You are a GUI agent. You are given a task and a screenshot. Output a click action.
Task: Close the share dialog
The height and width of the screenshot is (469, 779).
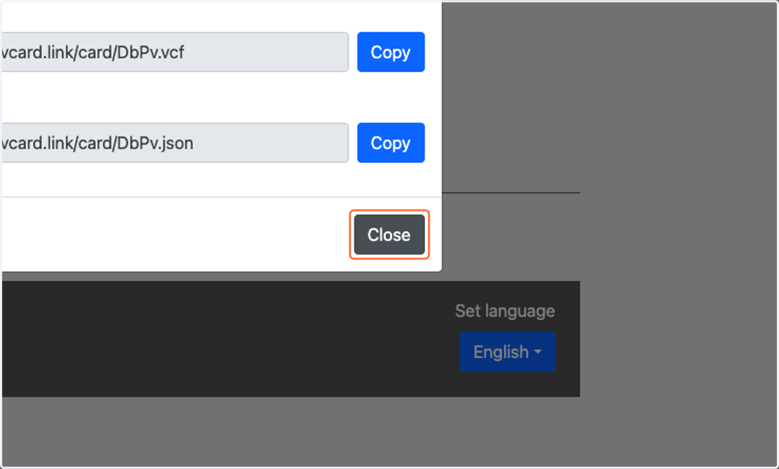(x=389, y=235)
